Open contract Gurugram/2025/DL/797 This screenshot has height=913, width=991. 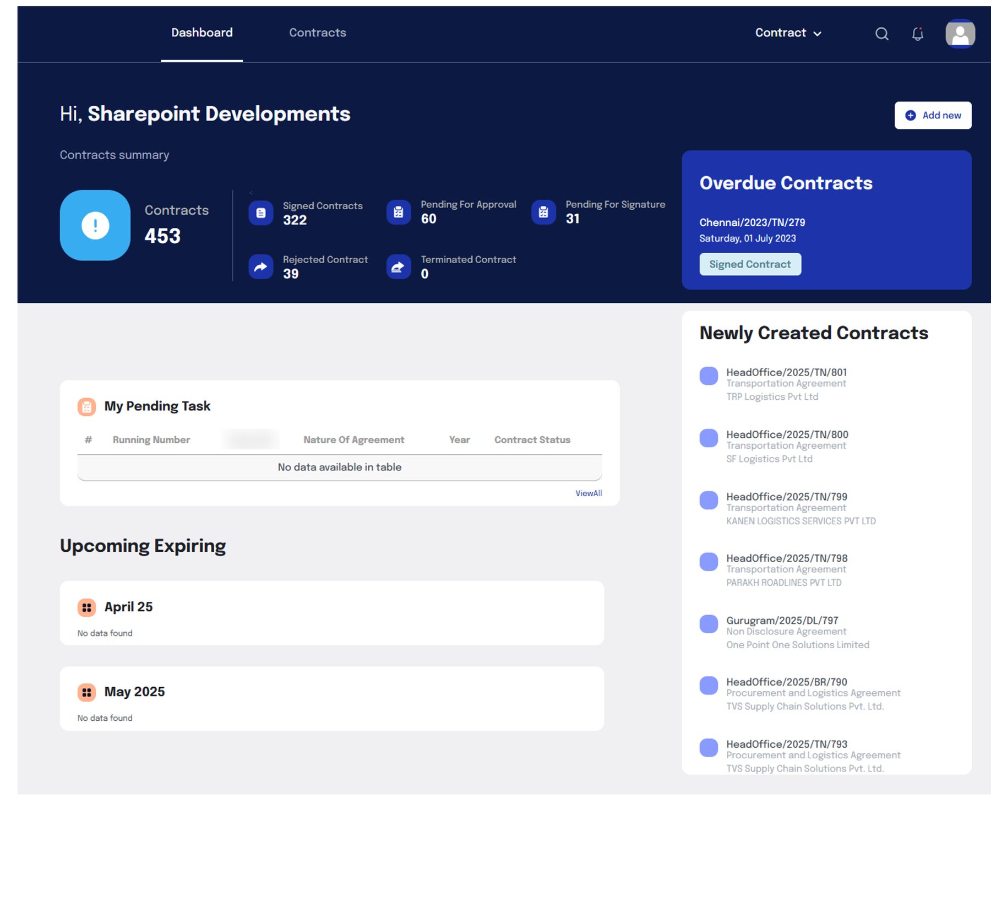[782, 621]
